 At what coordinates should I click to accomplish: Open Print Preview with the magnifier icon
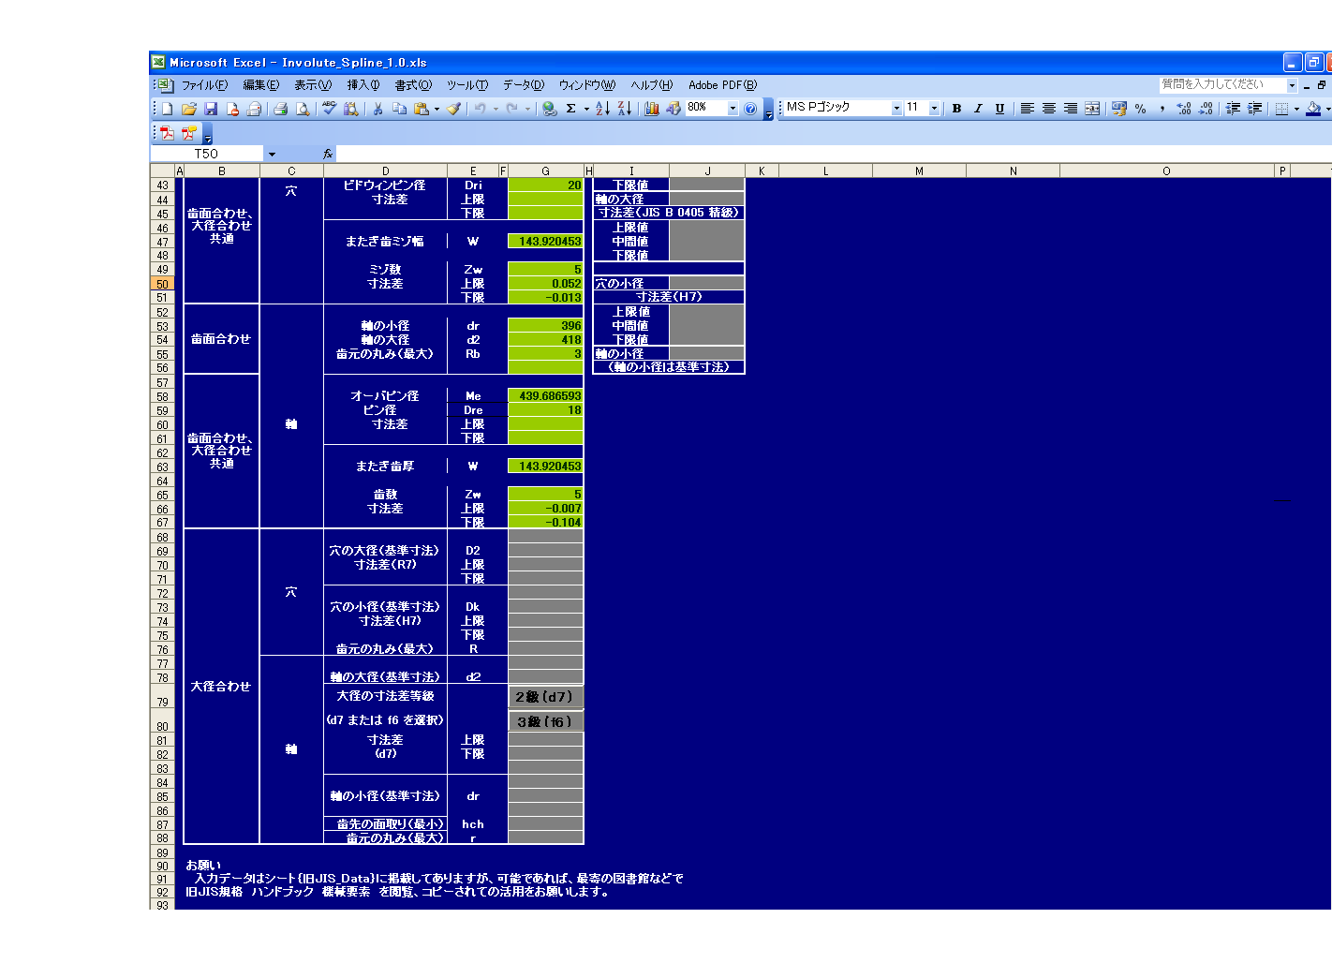click(302, 109)
